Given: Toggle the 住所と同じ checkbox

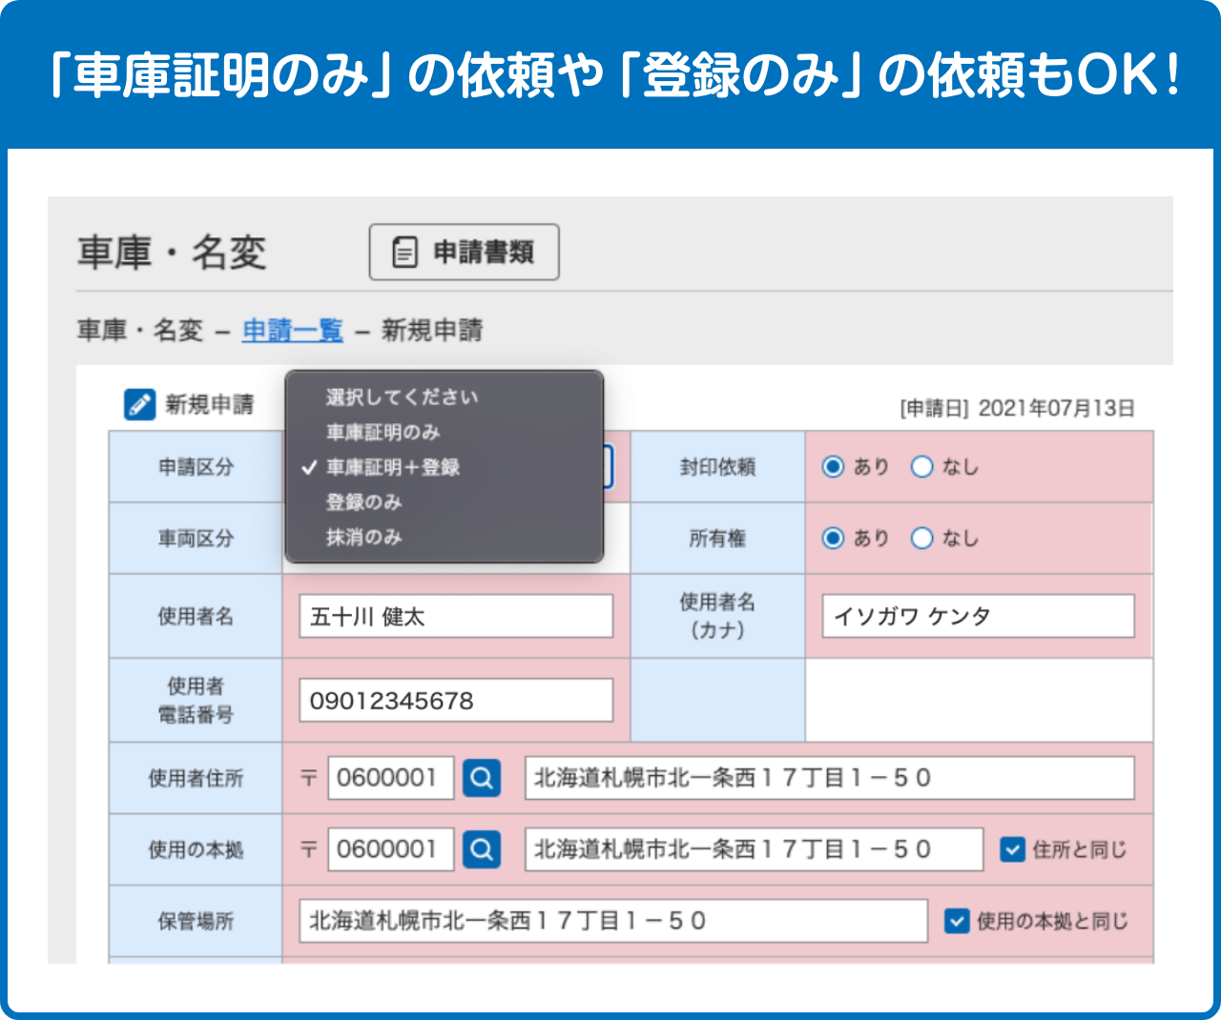Looking at the screenshot, I should [1012, 849].
